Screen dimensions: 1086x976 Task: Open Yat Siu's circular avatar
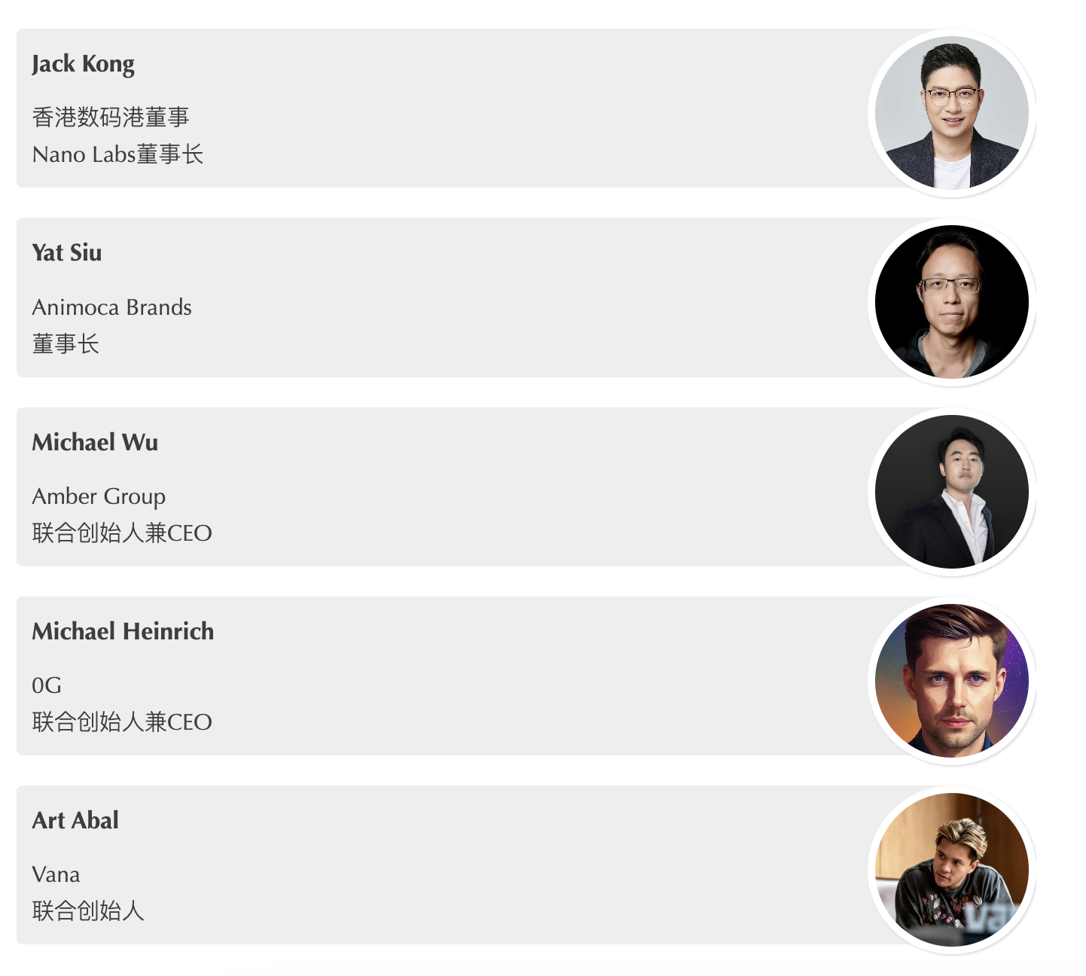pyautogui.click(x=951, y=302)
